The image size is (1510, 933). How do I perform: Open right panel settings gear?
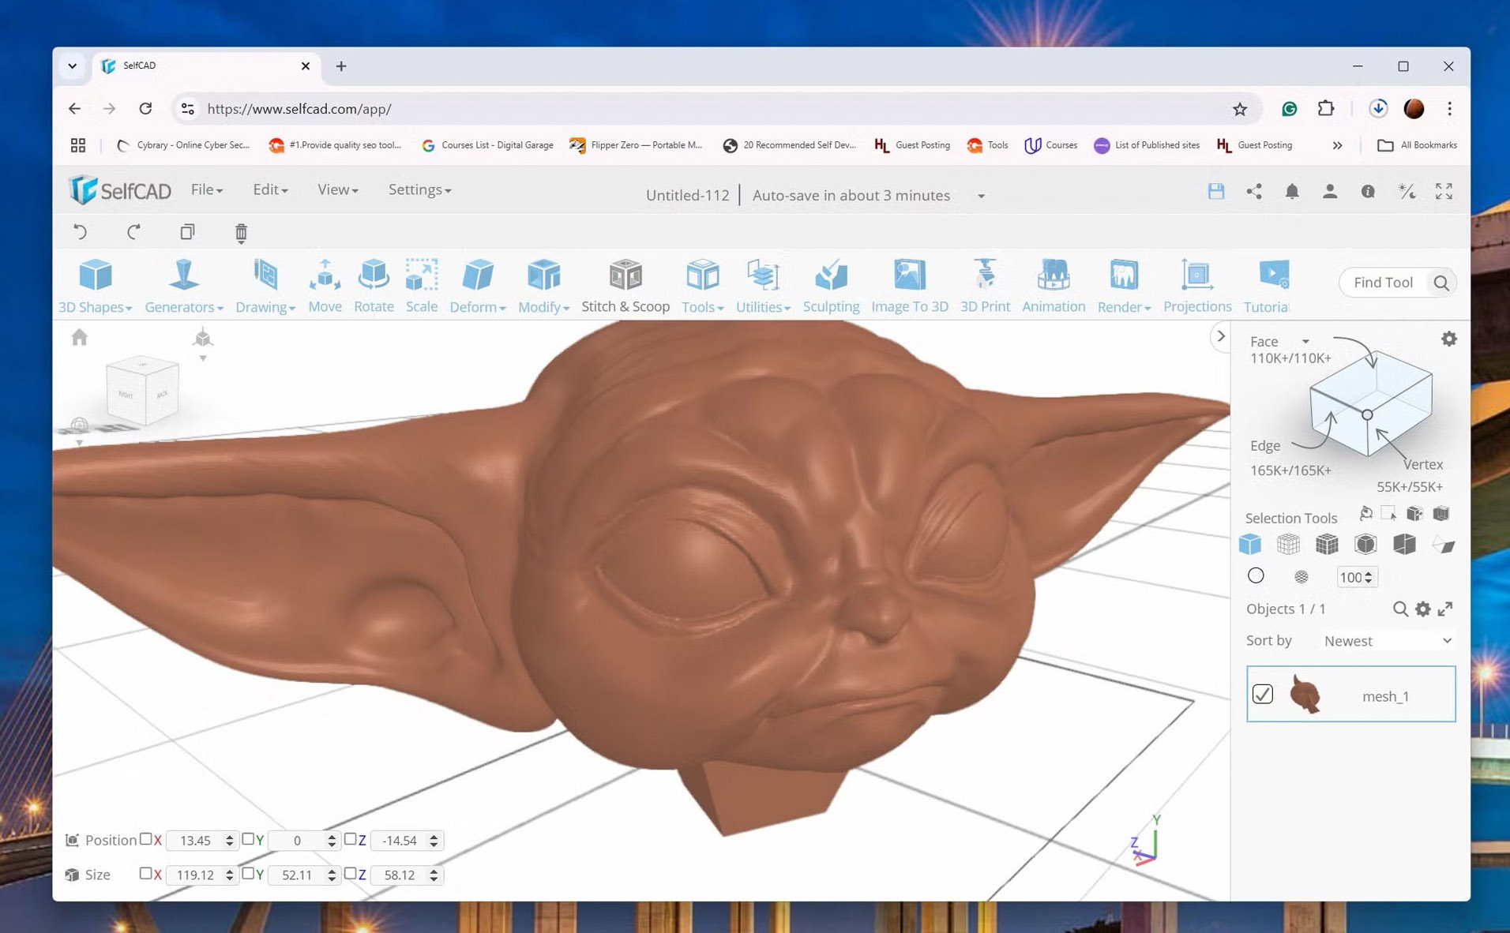coord(1449,339)
